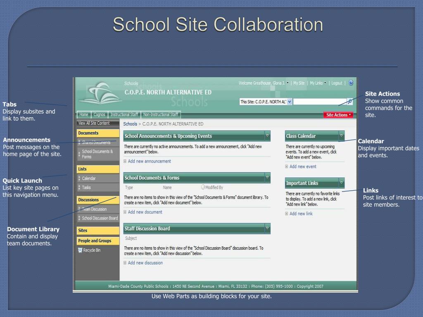This screenshot has height=317, width=423.
Task: Expand School Documents & Forms web part menu
Action: [x=267, y=177]
